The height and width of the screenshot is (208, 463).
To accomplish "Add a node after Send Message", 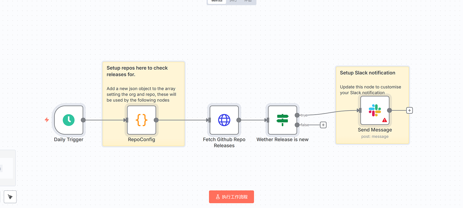I will [x=410, y=110].
